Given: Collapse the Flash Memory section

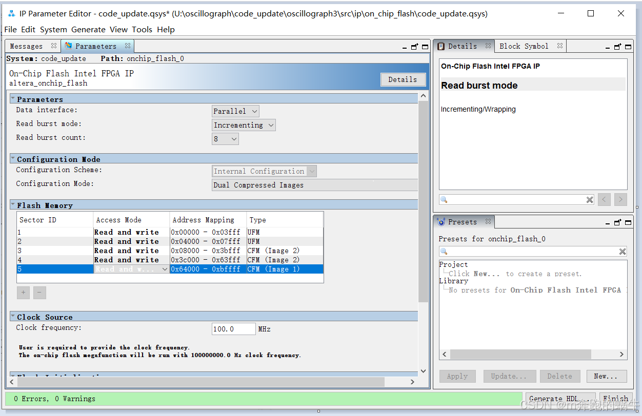Looking at the screenshot, I should click(x=12, y=205).
